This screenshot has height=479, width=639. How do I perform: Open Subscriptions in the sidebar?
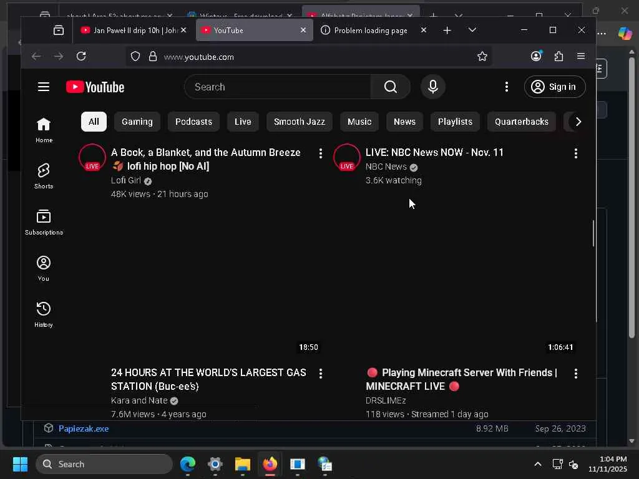pyautogui.click(x=44, y=223)
